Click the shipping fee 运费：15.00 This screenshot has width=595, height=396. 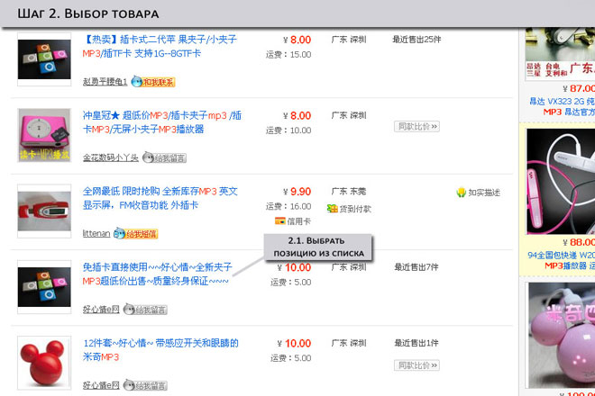tap(288, 55)
